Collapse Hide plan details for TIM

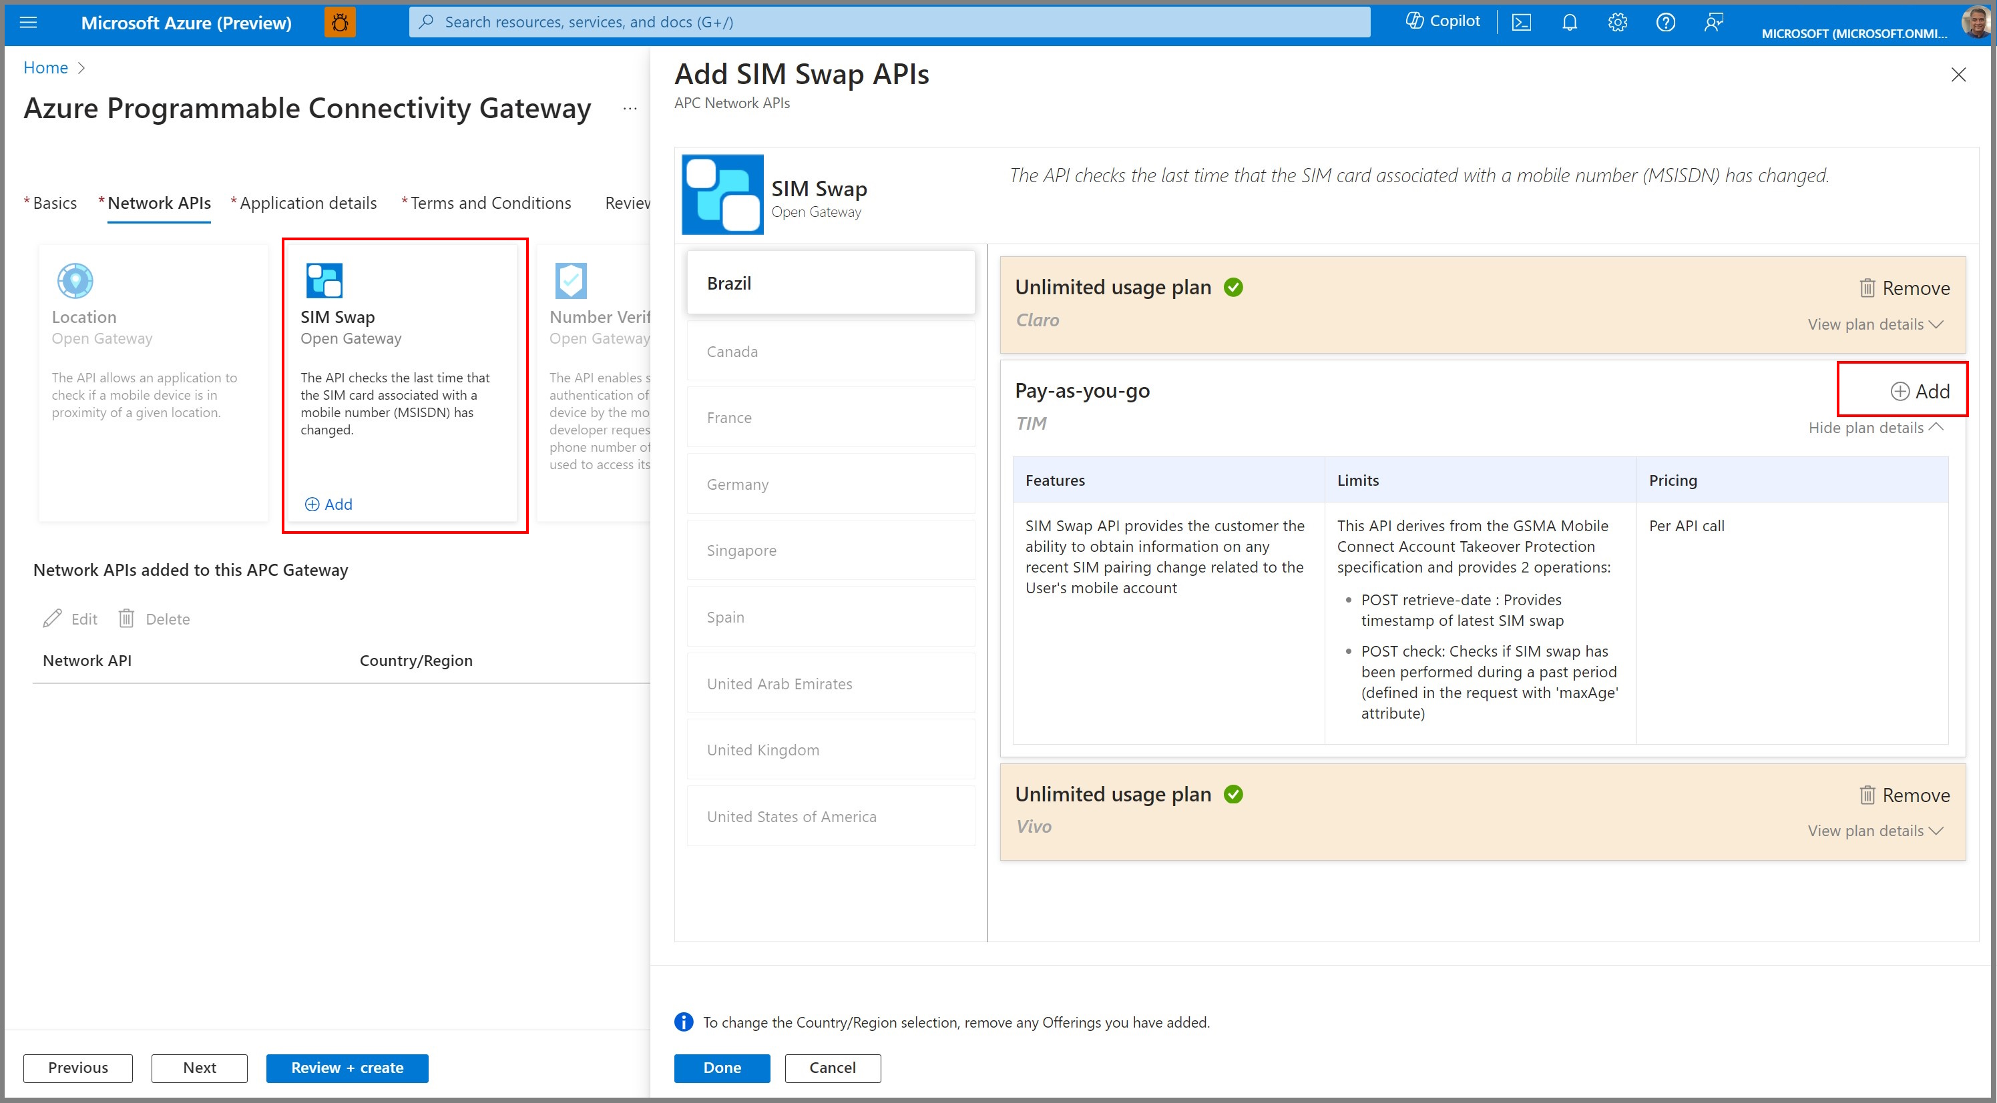[x=1876, y=428]
